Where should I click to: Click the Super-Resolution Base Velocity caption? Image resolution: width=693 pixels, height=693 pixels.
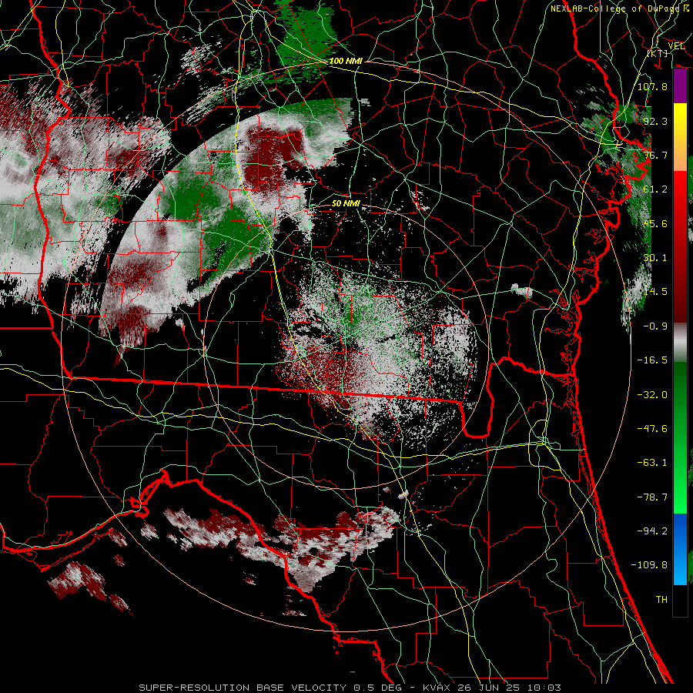coord(350,688)
